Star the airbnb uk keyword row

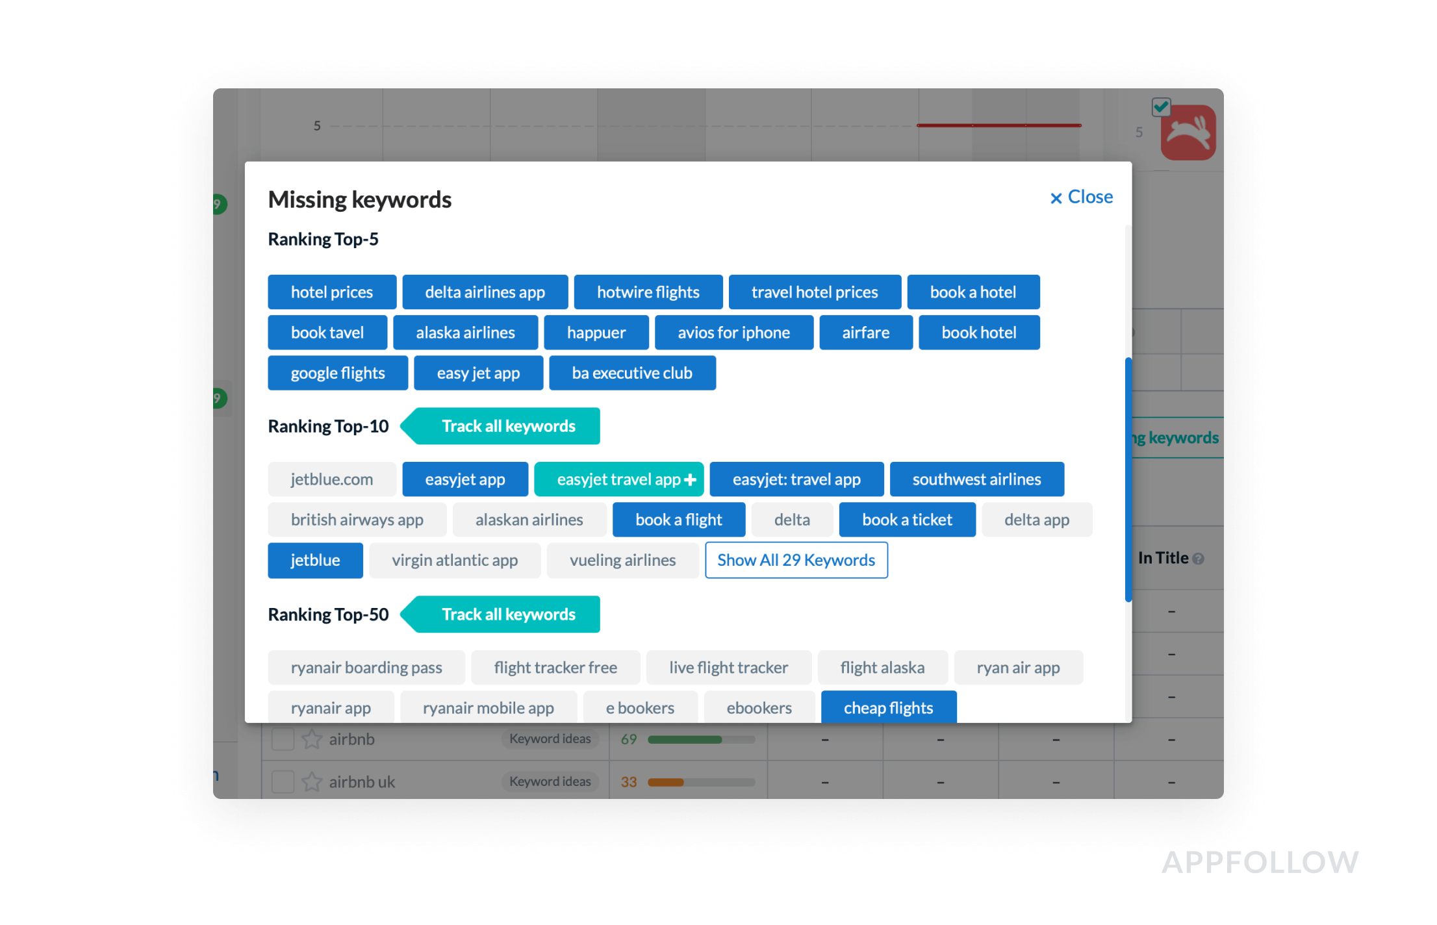(x=312, y=781)
